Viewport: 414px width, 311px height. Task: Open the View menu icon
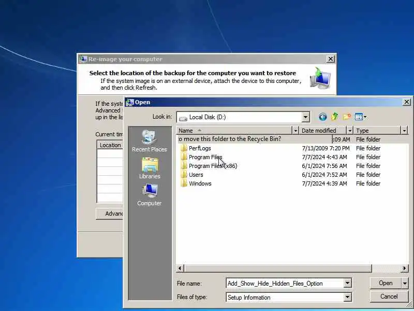(x=361, y=117)
